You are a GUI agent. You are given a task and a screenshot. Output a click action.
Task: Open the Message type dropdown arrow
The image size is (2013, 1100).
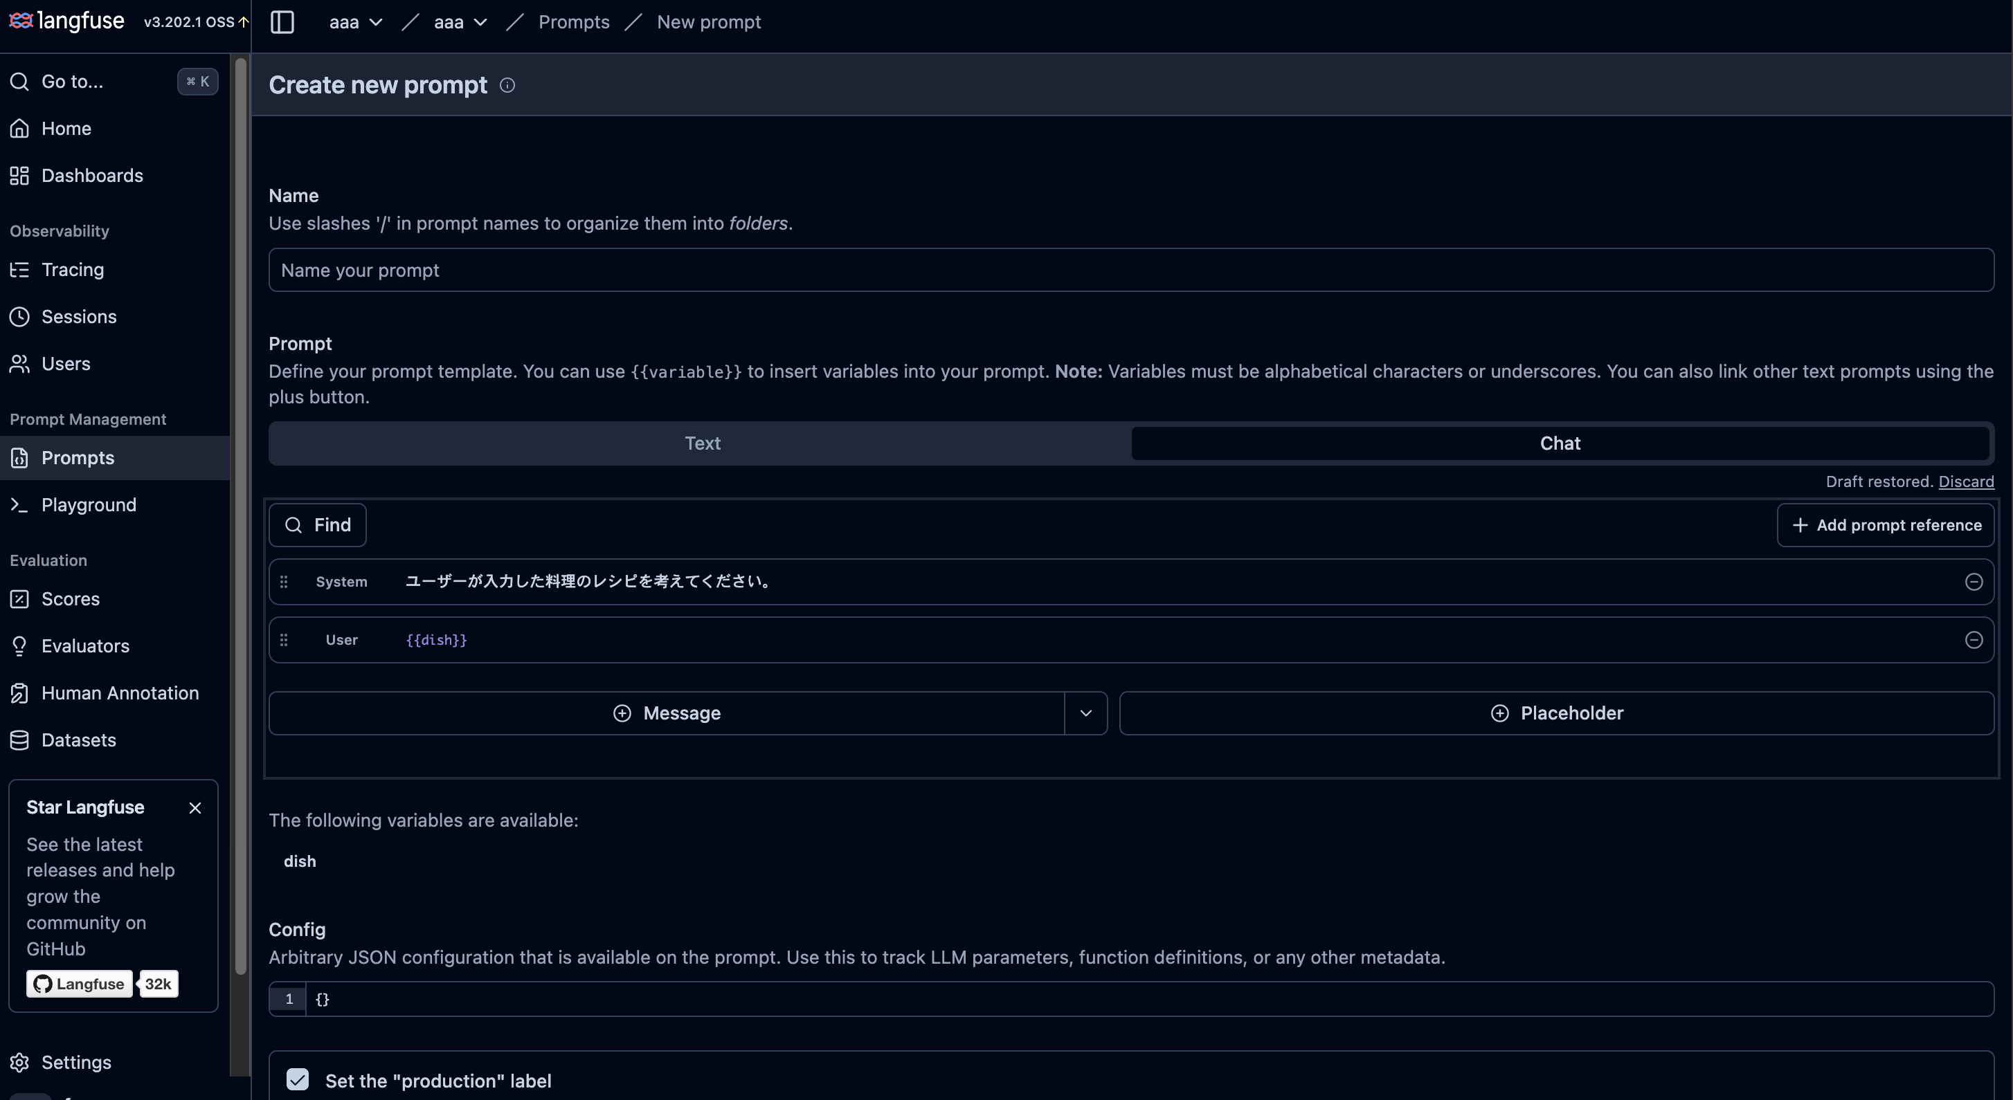tap(1085, 713)
